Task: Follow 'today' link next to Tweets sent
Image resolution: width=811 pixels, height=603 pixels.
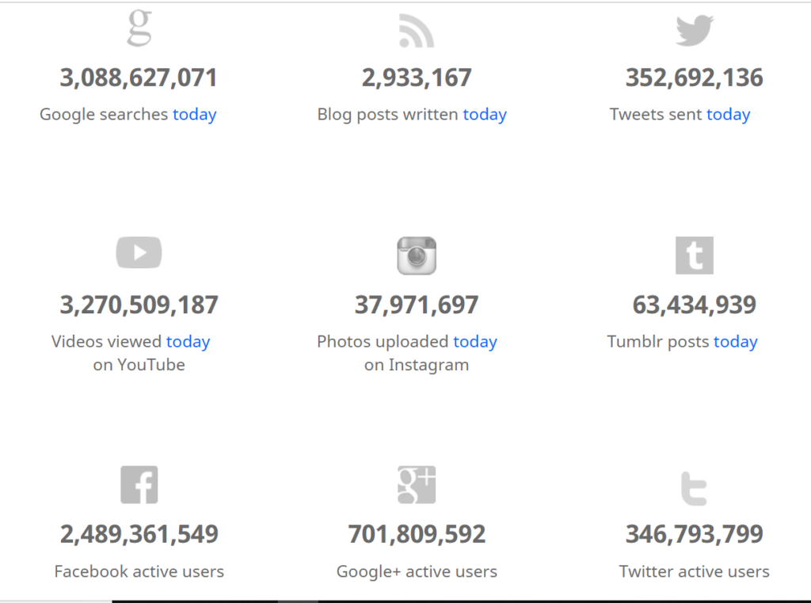Action: coord(729,114)
